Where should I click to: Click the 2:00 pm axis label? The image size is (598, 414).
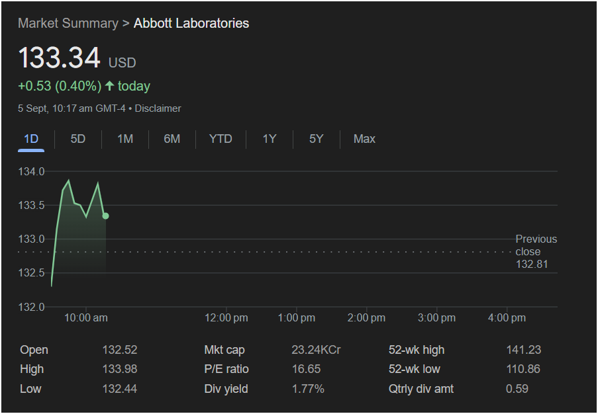coord(366,318)
